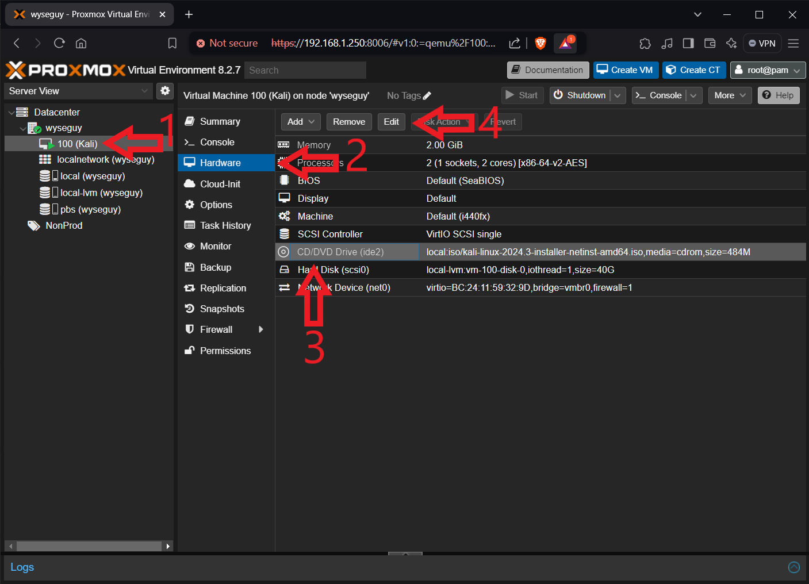Collapse the wyseguy node

pyautogui.click(x=23, y=128)
